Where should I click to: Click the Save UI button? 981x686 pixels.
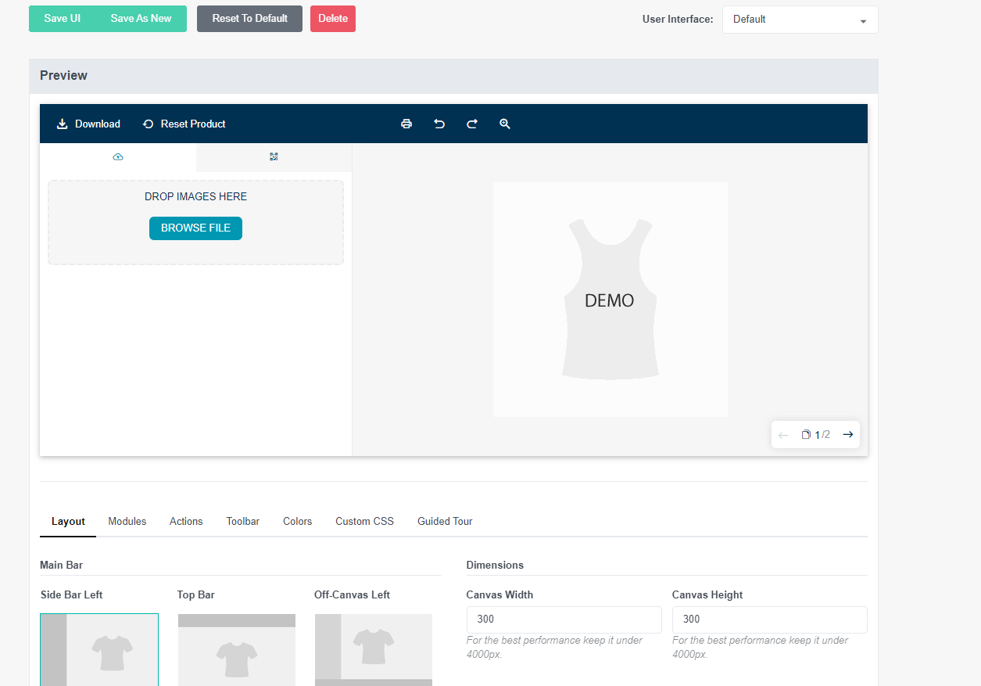pyautogui.click(x=63, y=19)
